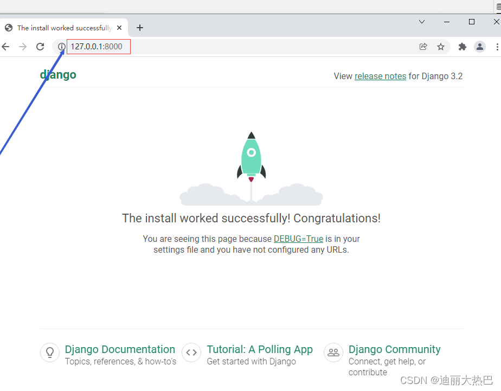
Task: Click 'Get started with Django' text
Action: point(251,362)
